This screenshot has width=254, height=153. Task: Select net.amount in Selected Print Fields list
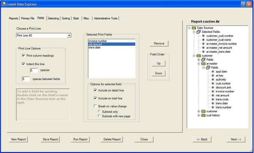point(112,44)
